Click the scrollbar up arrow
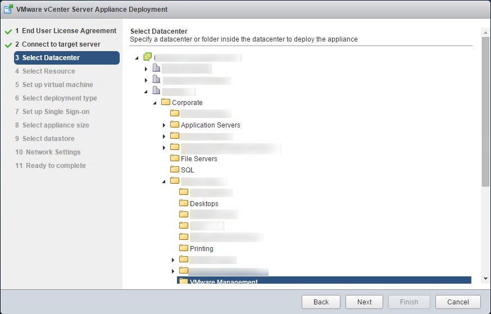Screen dimensions: 491x314 (x=485, y=33)
